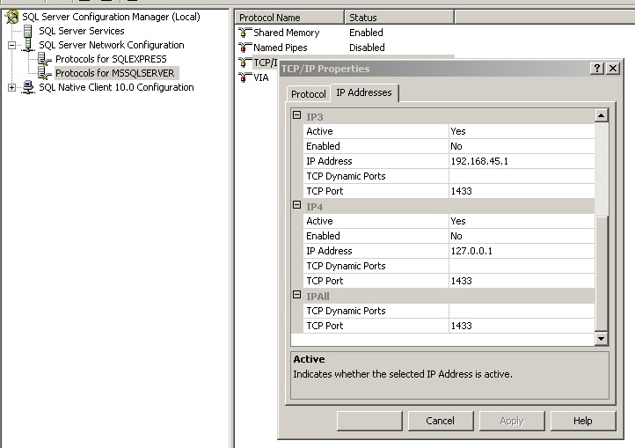Viewport: 635px width, 448px height.
Task: Close the TCP/IP Properties dialog
Action: point(613,69)
